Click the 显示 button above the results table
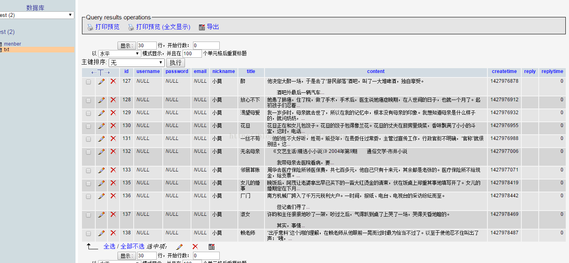Image resolution: width=569 pixels, height=263 pixels. pyautogui.click(x=127, y=46)
